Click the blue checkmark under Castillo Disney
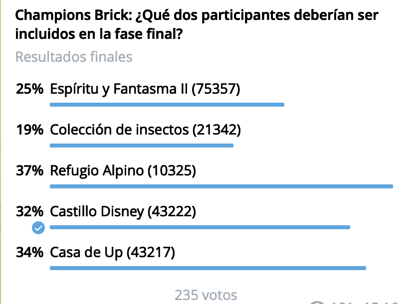This screenshot has width=411, height=304. [38, 228]
